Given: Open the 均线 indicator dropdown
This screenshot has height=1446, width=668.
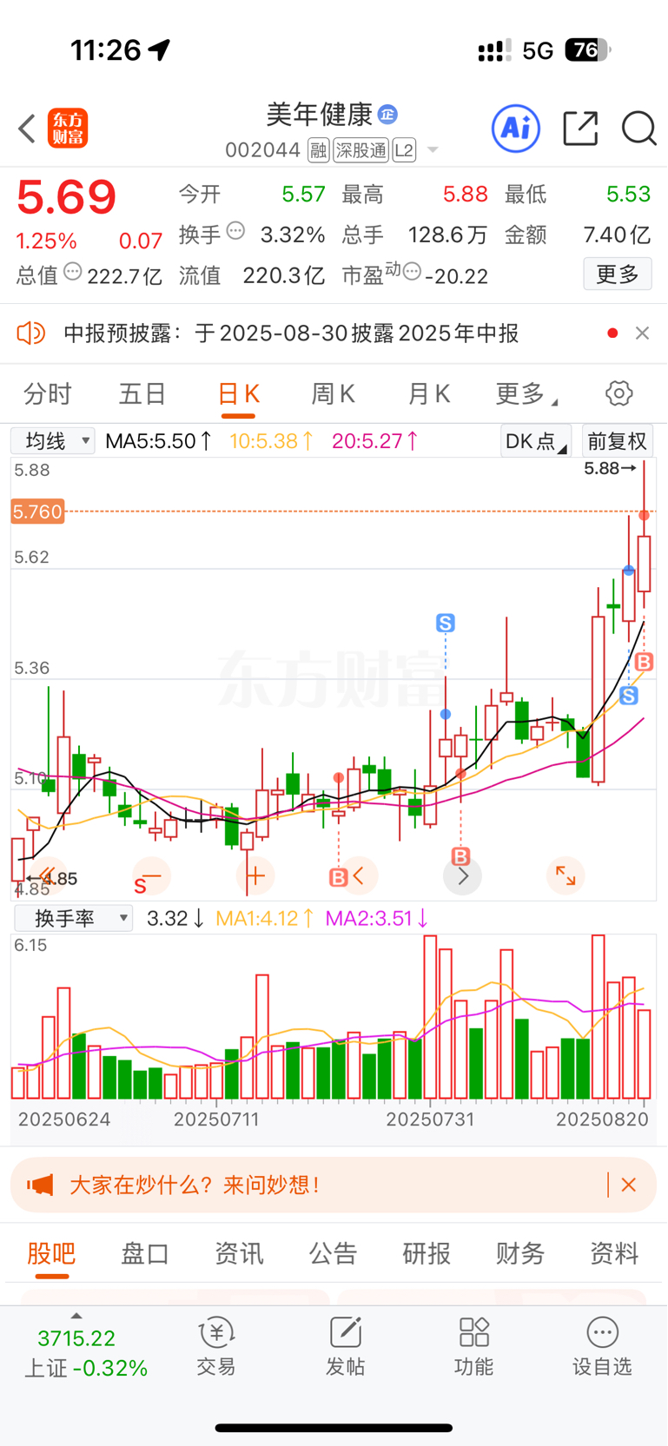Looking at the screenshot, I should 53,440.
